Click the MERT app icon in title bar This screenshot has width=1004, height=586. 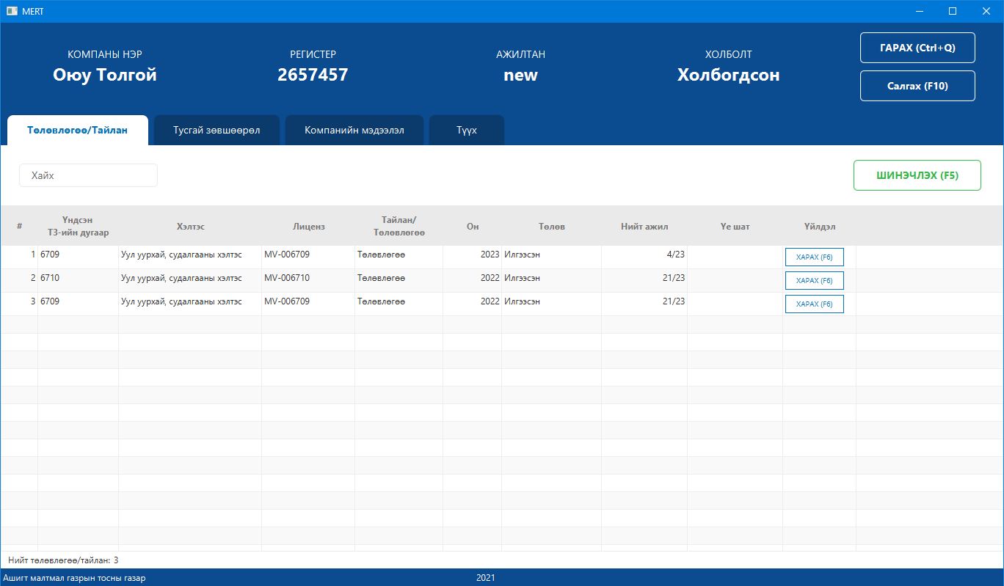click(12, 11)
